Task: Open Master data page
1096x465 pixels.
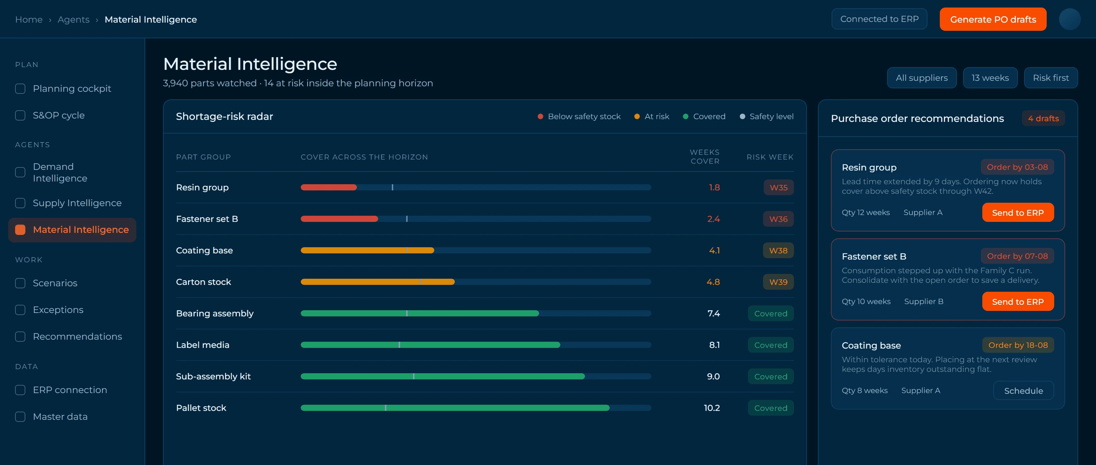Action: pos(72,416)
